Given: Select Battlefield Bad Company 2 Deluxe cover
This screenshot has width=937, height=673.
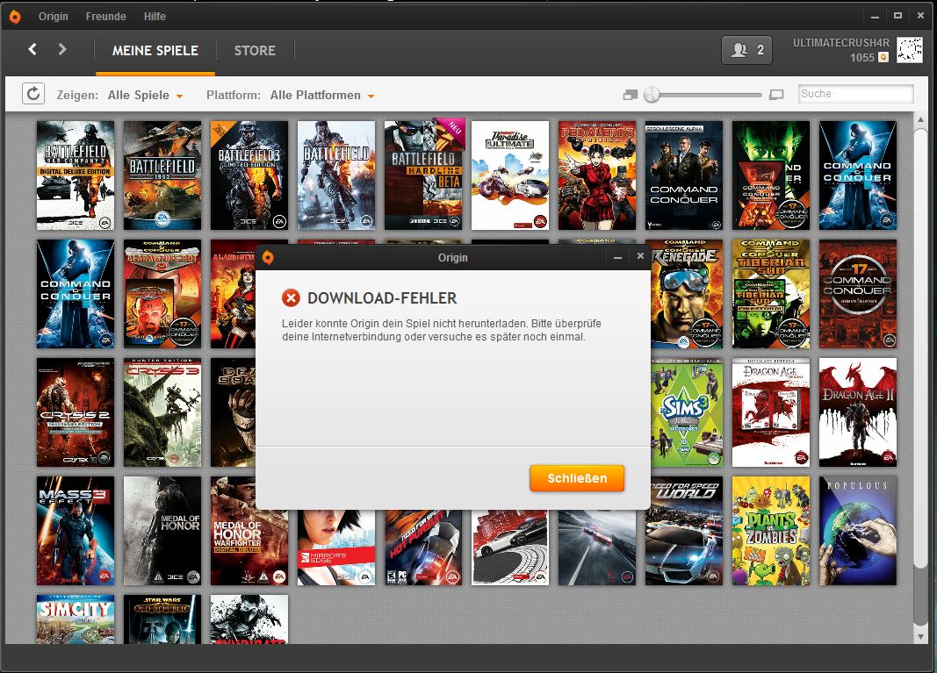Looking at the screenshot, I should pyautogui.click(x=76, y=175).
